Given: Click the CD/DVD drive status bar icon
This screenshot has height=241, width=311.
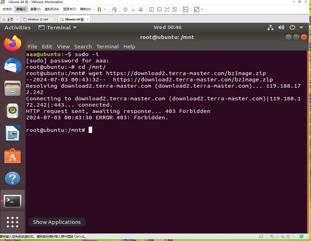Looking at the screenshot, I should [266, 237].
